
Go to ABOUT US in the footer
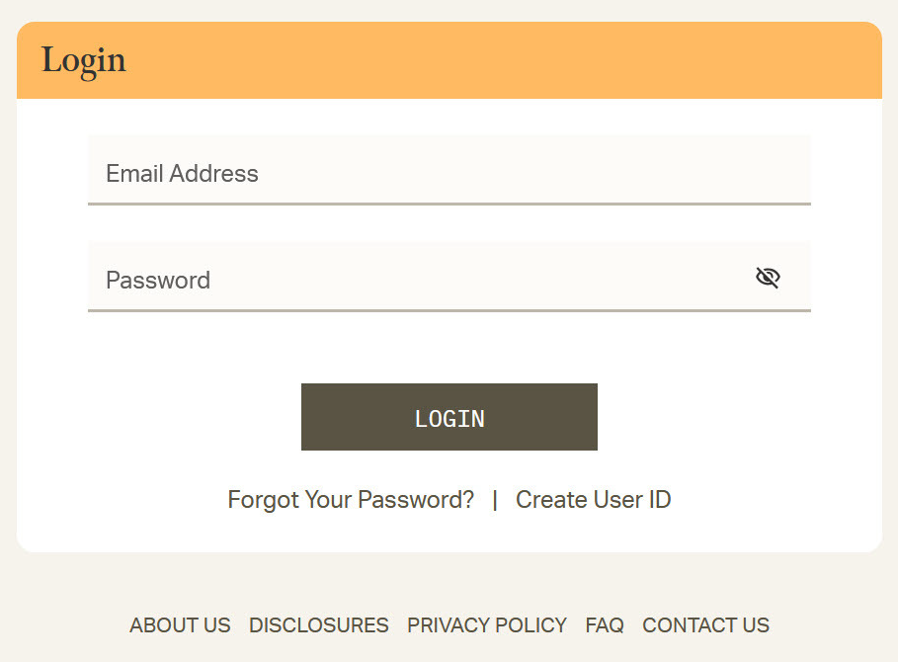coord(180,625)
